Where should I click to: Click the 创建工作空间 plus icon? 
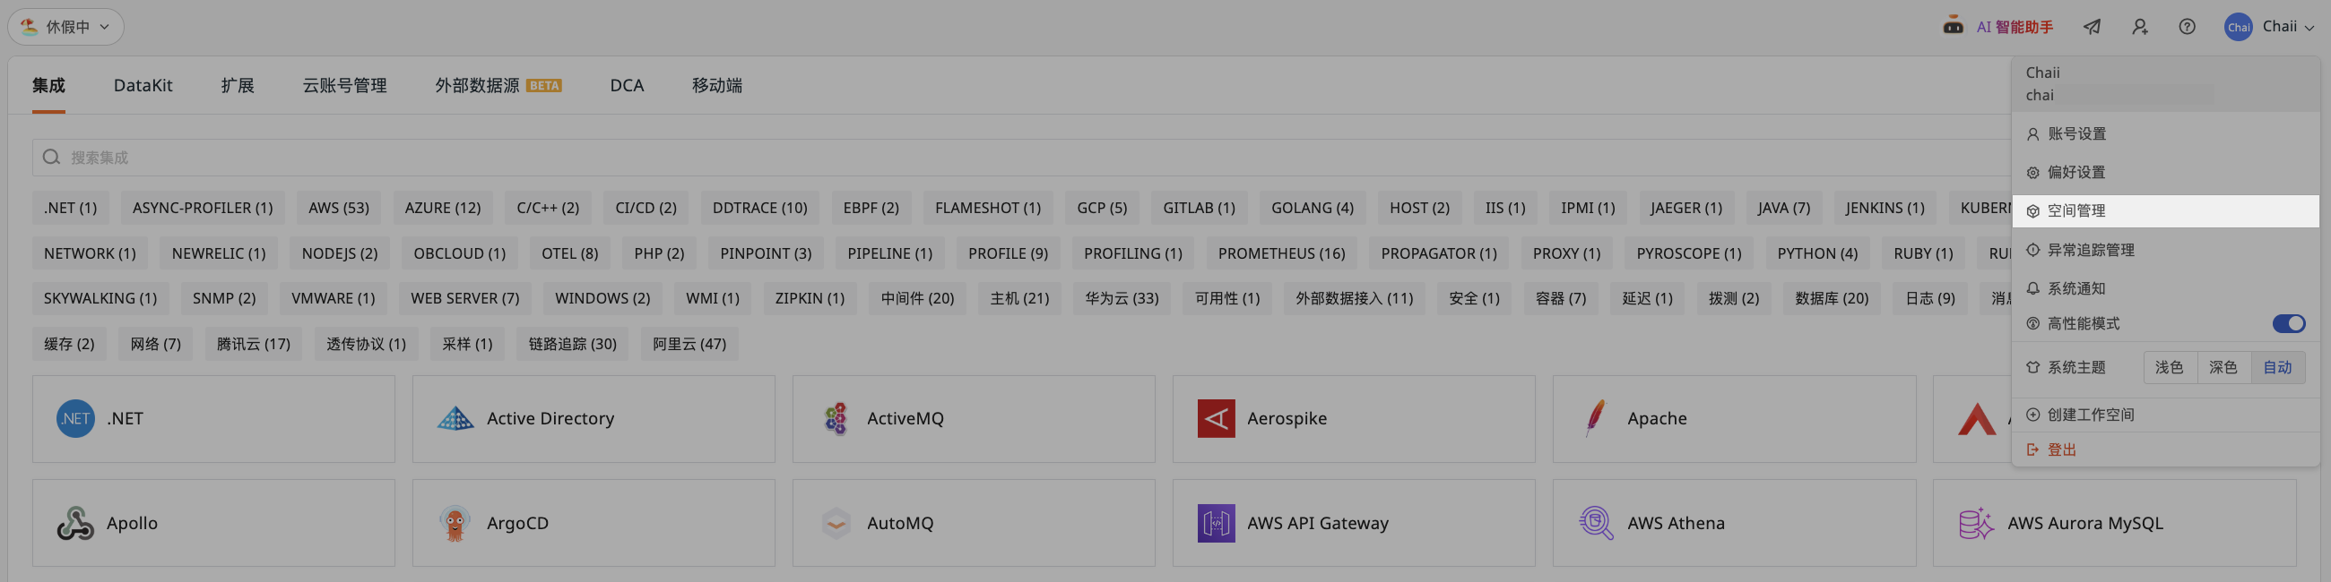click(2032, 415)
